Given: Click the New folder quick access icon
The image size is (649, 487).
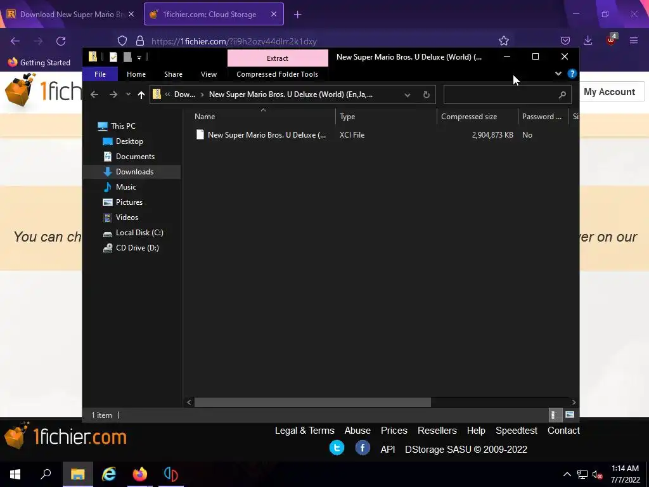Looking at the screenshot, I should tap(127, 57).
